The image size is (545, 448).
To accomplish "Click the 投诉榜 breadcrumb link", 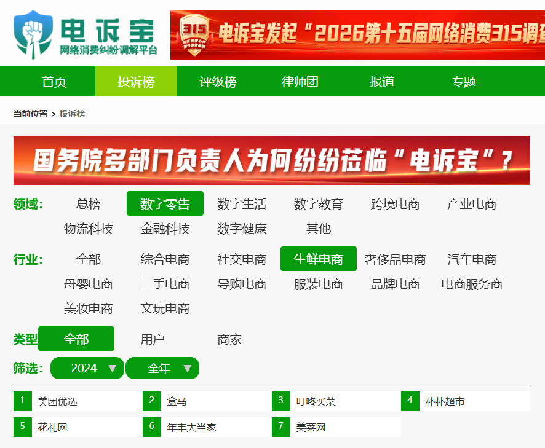I will point(73,114).
